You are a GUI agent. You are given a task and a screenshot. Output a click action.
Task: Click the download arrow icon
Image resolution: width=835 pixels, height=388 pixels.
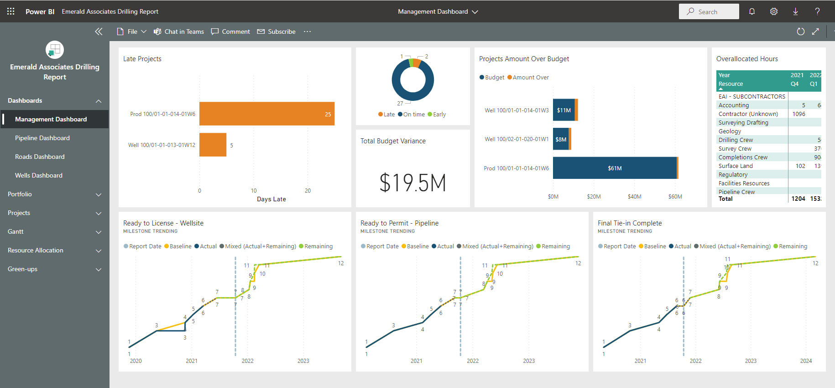click(795, 11)
